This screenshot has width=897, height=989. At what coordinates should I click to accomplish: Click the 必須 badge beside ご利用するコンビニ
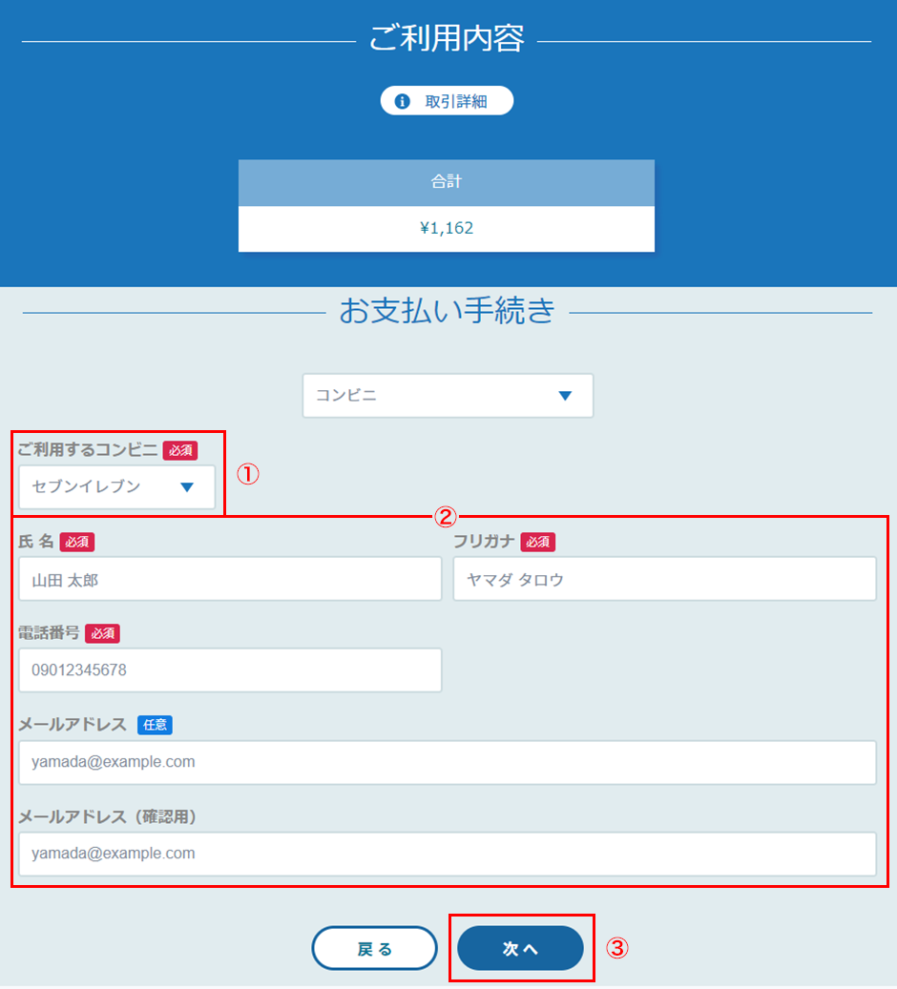click(179, 450)
